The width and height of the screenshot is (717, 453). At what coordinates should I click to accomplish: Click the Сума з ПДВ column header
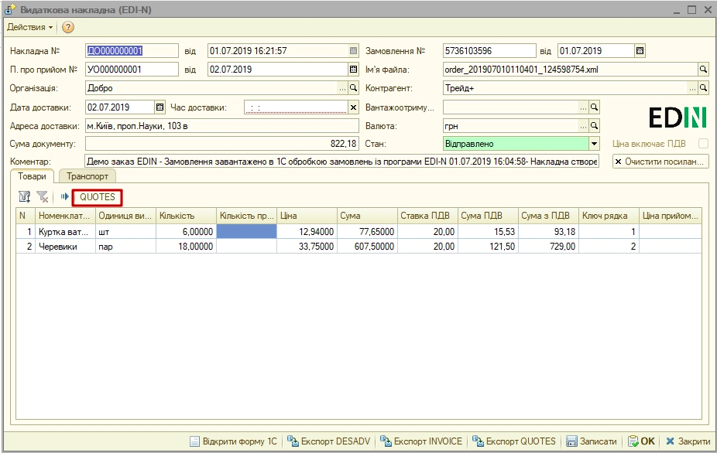pyautogui.click(x=547, y=216)
